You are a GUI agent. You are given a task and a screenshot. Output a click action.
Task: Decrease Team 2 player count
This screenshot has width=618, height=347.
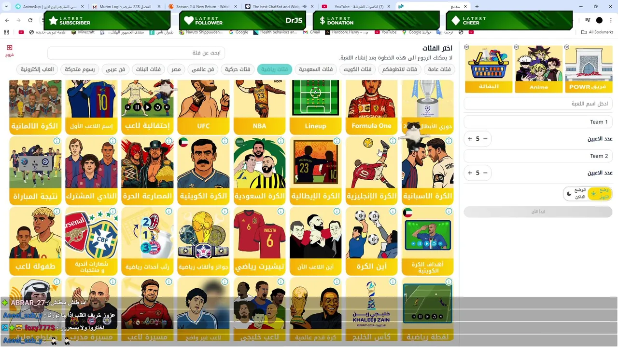[485, 173]
